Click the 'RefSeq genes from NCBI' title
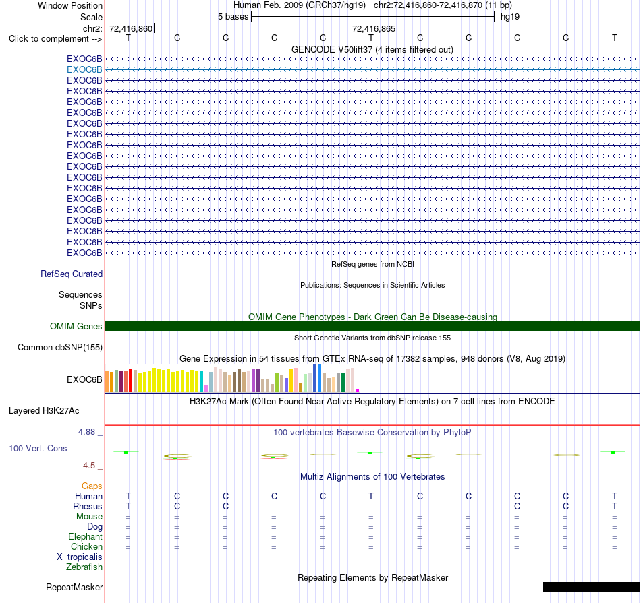641x603 pixels. 372,264
